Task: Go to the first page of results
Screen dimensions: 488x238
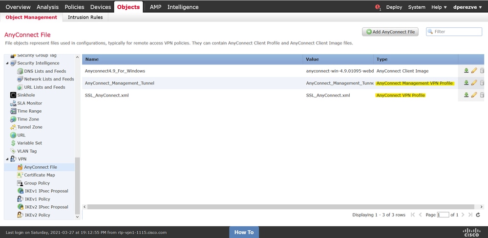Action: pos(413,215)
